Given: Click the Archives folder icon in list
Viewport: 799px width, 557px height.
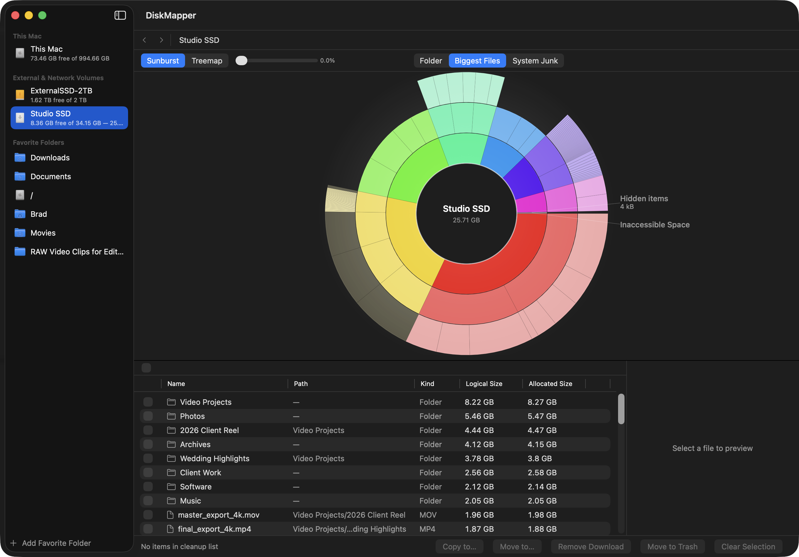Looking at the screenshot, I should click(171, 444).
